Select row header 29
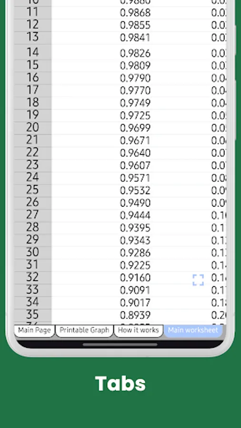The image size is (241, 428). 32,241
